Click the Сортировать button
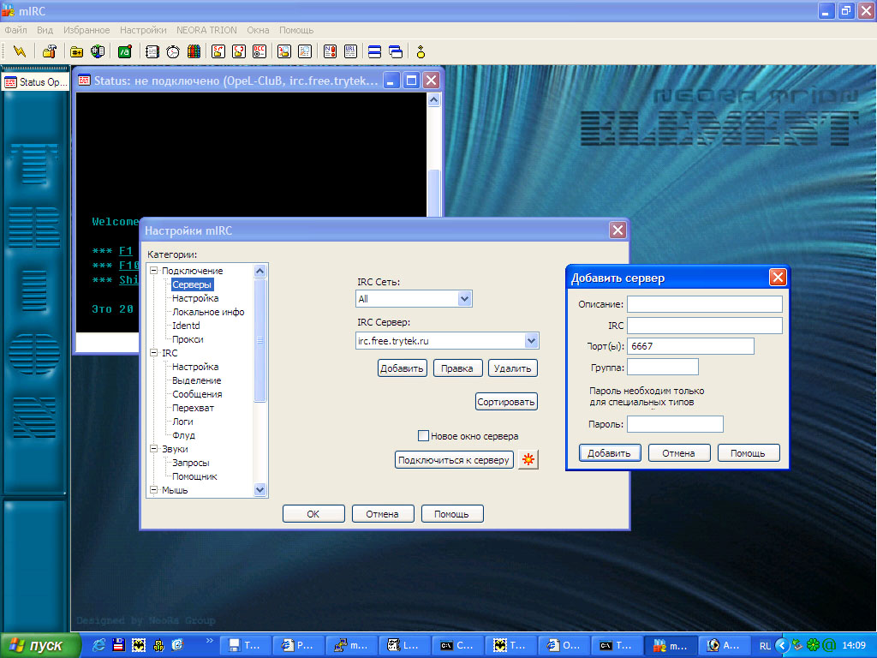Screen dimensions: 877x658 pyautogui.click(x=506, y=402)
